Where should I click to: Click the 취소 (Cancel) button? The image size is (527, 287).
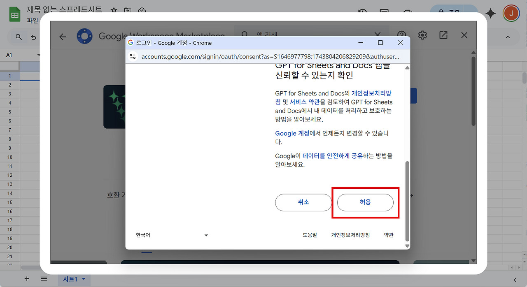(x=303, y=202)
